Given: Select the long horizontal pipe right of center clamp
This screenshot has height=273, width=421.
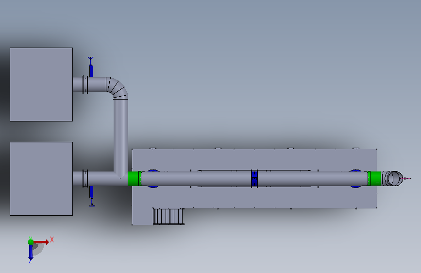Looking at the screenshot, I should pyautogui.click(x=313, y=179).
